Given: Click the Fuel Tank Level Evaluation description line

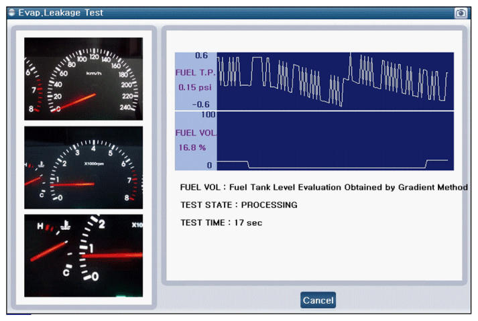Looking at the screenshot, I should click(324, 188).
